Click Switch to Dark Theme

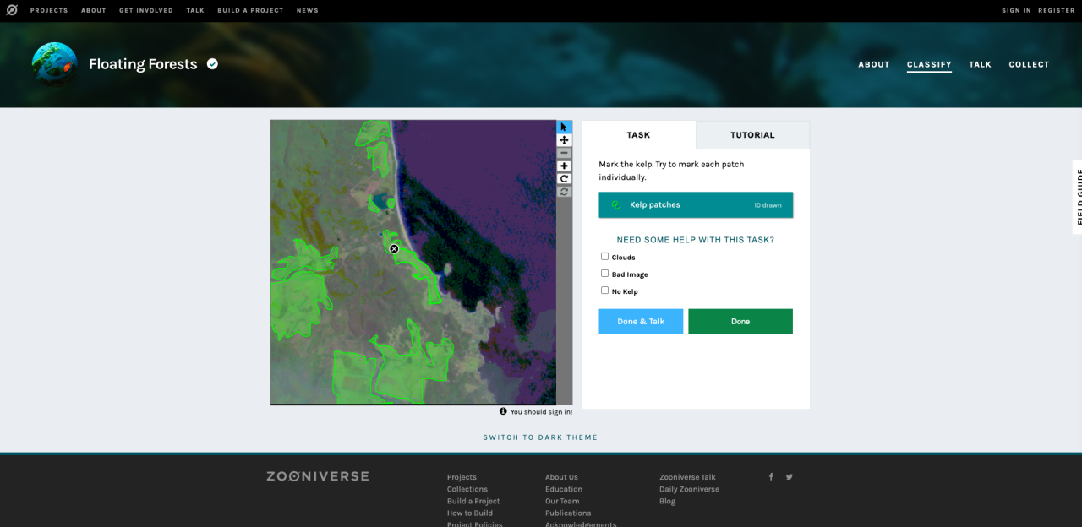pos(540,437)
